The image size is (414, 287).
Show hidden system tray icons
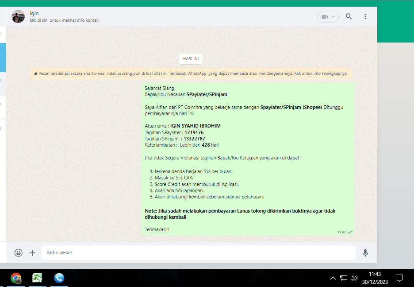[333, 278]
